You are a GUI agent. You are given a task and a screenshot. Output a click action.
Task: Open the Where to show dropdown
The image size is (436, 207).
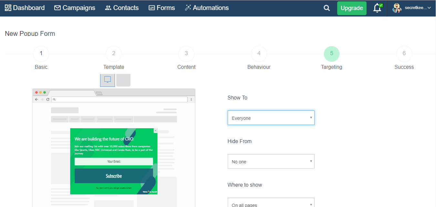[271, 202]
